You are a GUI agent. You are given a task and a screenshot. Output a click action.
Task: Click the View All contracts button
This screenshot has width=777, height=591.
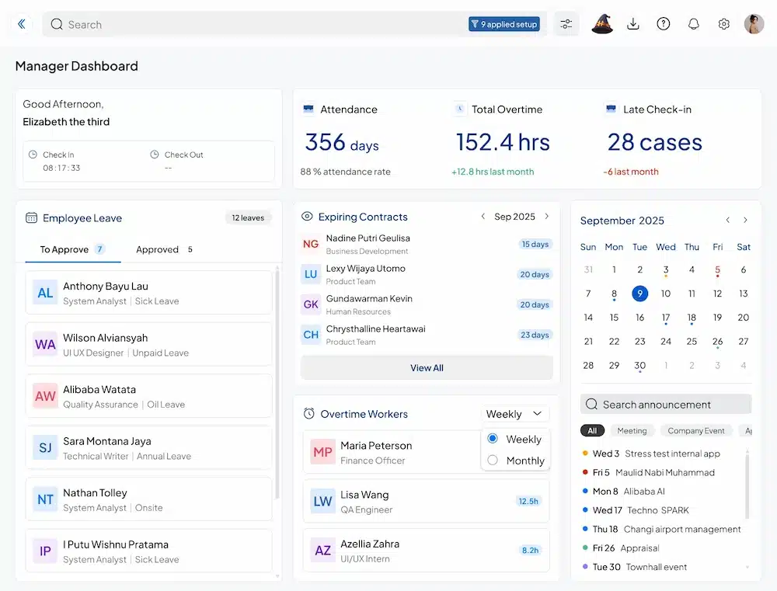coord(427,367)
